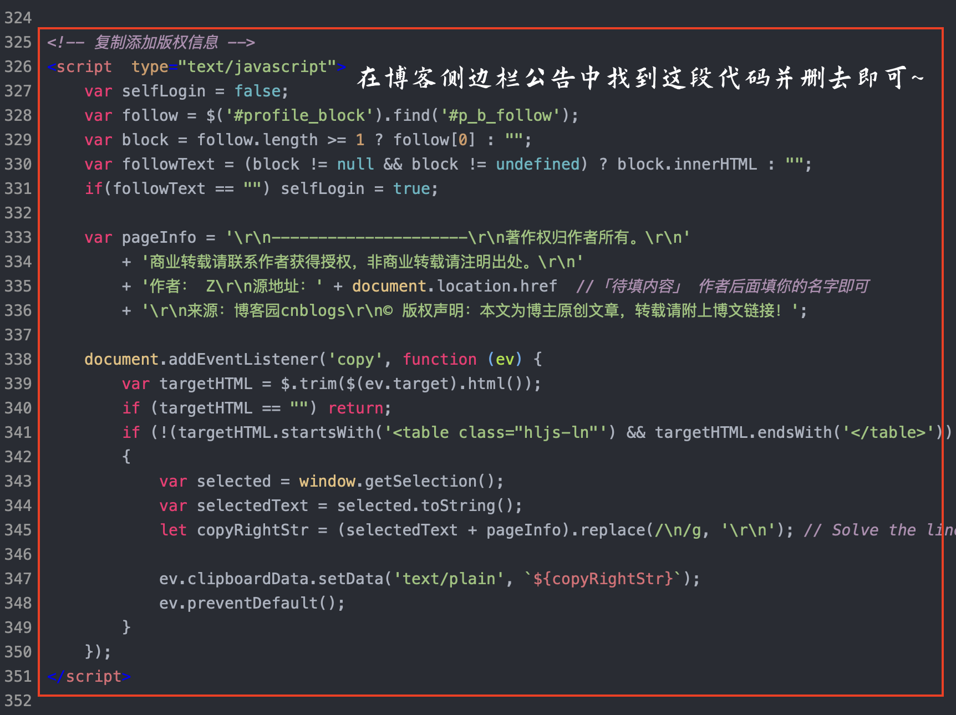Click the string '著作权归作者所有'

click(x=567, y=237)
